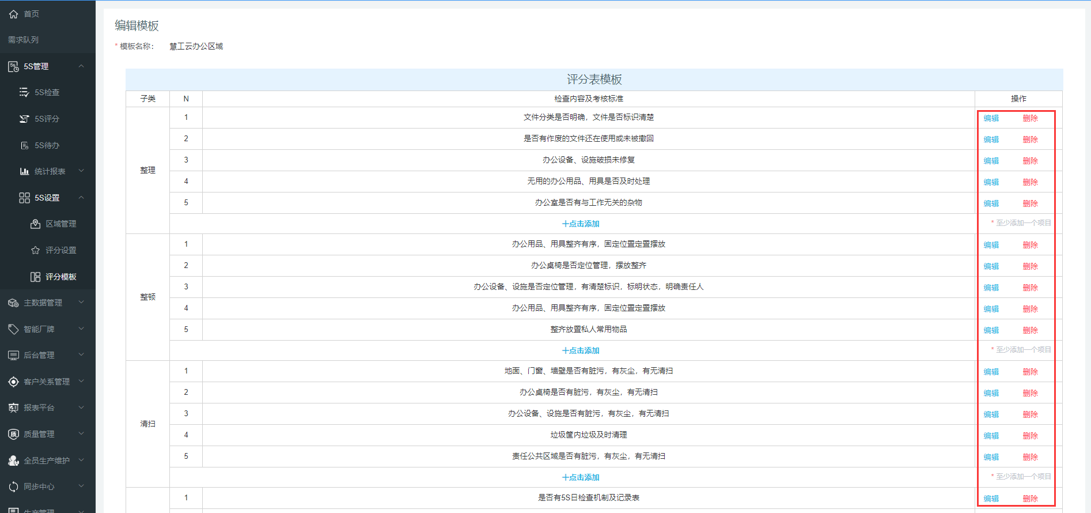The width and height of the screenshot is (1091, 513).
Task: Expand the 统计报表 submenu arrow
Action: [x=81, y=171]
